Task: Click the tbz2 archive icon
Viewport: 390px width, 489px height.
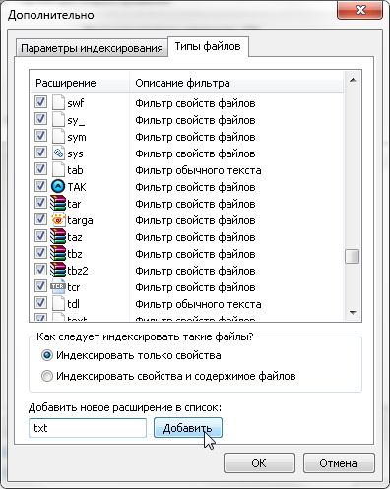Action: pyautogui.click(x=58, y=271)
